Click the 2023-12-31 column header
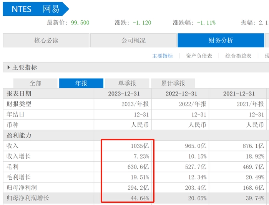 coord(123,93)
